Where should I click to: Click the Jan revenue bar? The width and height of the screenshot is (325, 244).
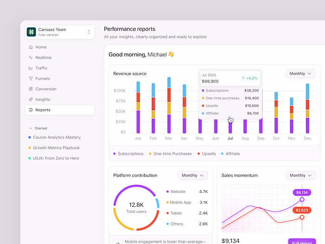pos(138,107)
